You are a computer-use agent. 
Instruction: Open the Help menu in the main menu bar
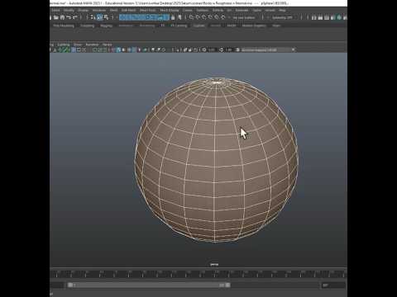point(282,10)
